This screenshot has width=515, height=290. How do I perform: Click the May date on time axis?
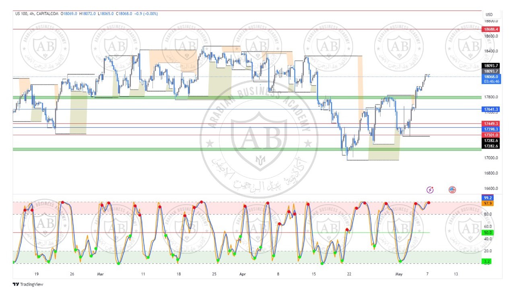(x=399, y=274)
